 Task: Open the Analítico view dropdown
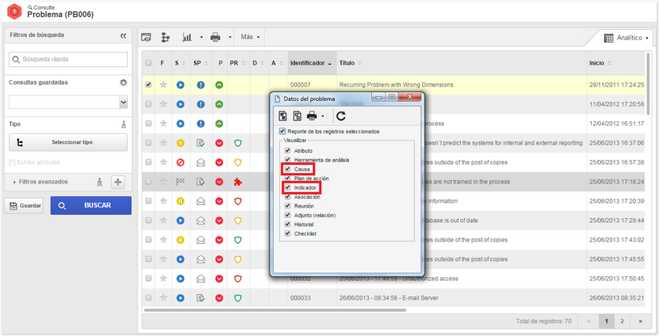click(625, 38)
